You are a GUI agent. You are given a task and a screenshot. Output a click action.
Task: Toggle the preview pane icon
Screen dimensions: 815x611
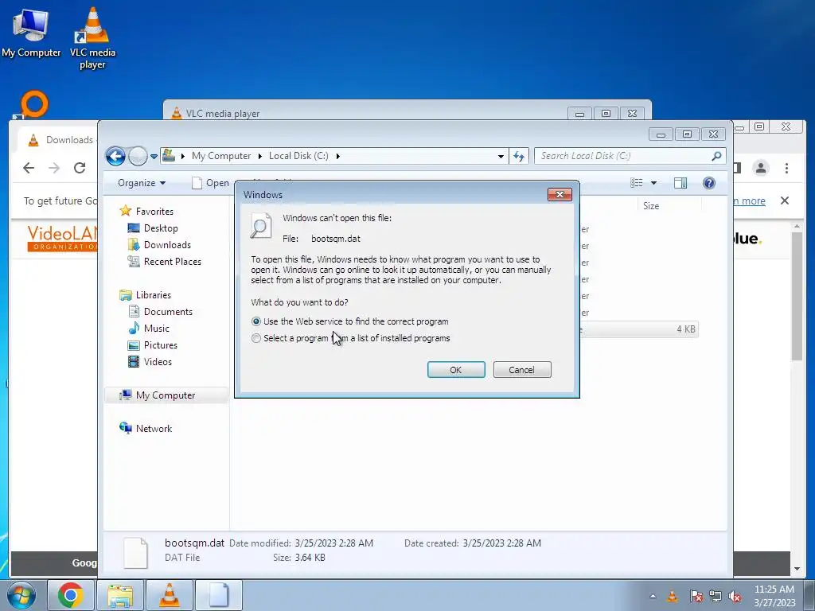click(x=680, y=183)
